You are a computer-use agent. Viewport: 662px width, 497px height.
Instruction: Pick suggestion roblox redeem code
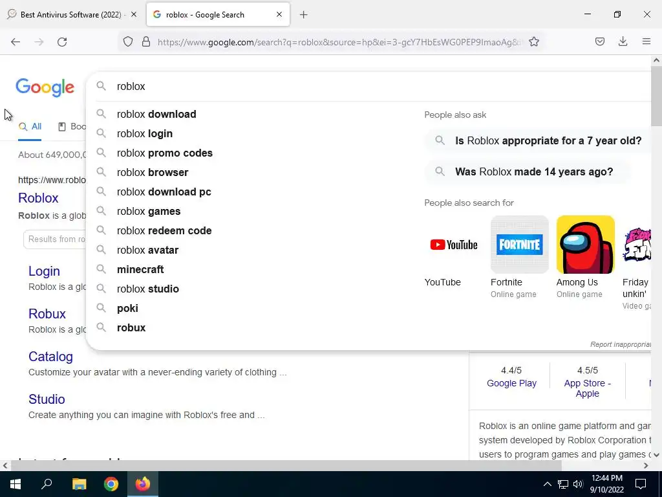coord(164,231)
